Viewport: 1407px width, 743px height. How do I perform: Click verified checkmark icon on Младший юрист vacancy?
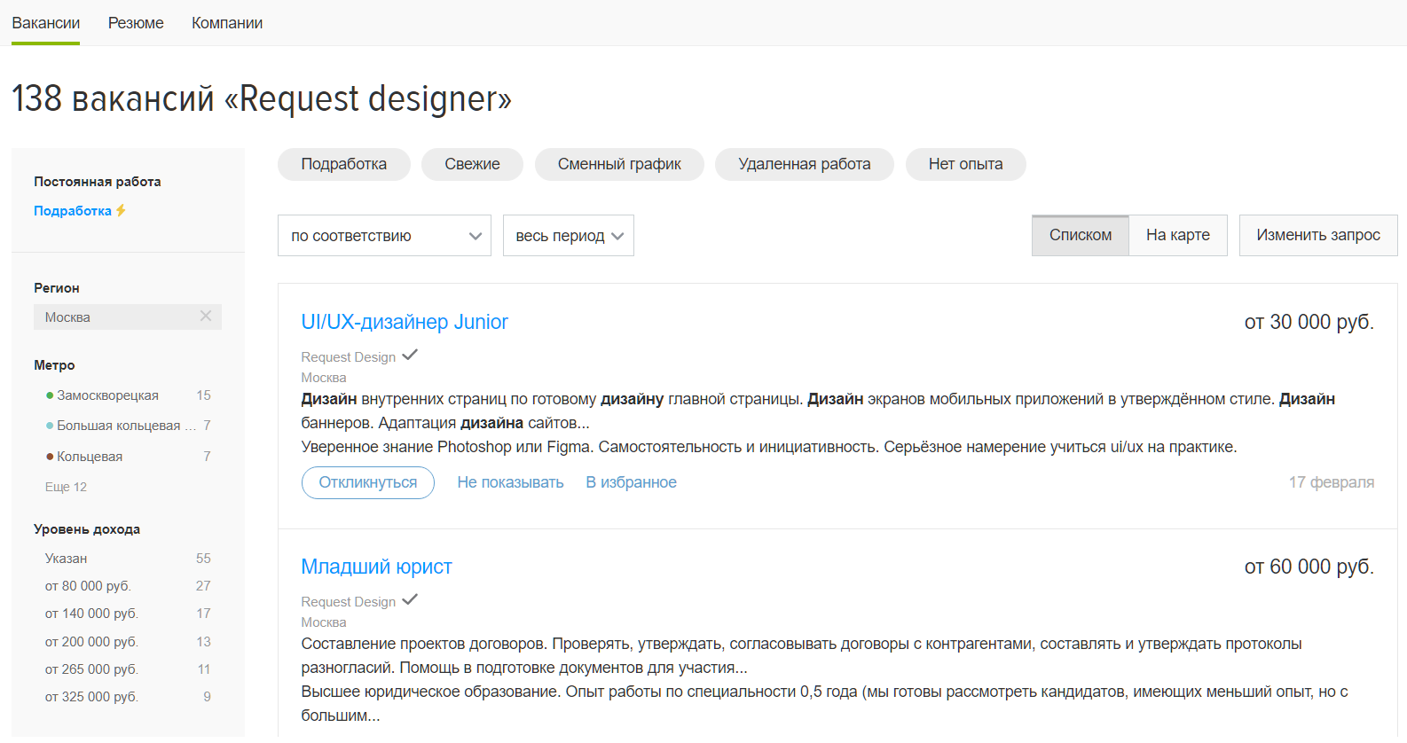click(410, 599)
